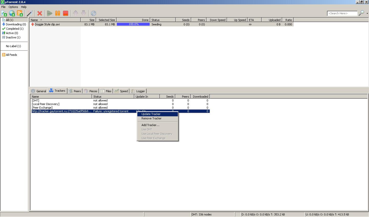Toggle Use Local Peer Discovery option
Image resolution: width=369 pixels, height=217 pixels.
coord(157,134)
